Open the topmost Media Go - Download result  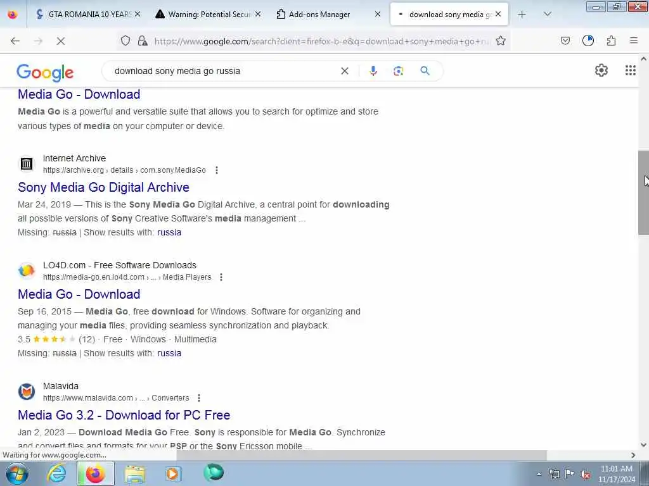pyautogui.click(x=79, y=94)
